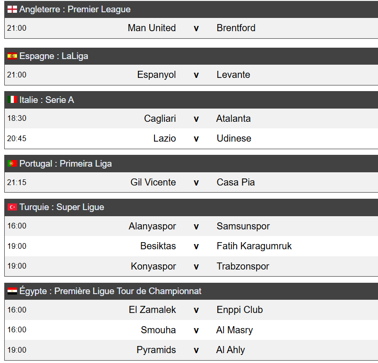Click the Man United team name

click(152, 28)
